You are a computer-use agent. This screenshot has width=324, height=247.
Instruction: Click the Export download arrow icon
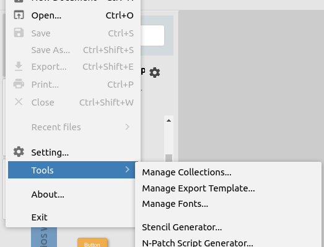[19, 66]
